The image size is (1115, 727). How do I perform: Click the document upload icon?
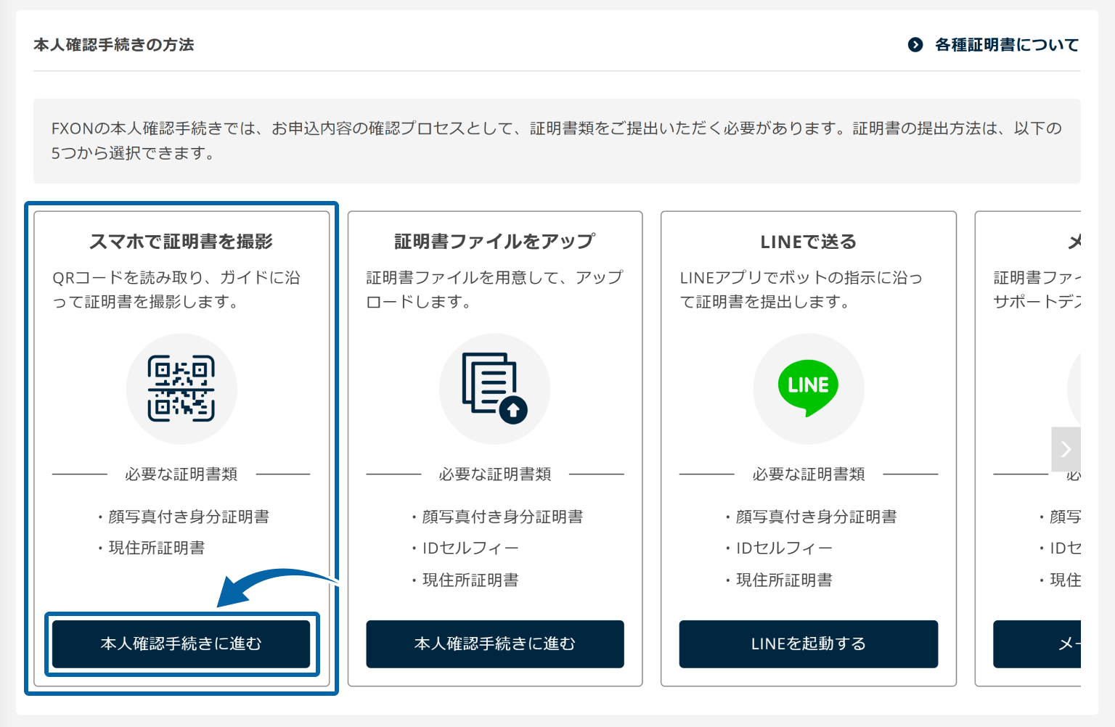pos(495,388)
